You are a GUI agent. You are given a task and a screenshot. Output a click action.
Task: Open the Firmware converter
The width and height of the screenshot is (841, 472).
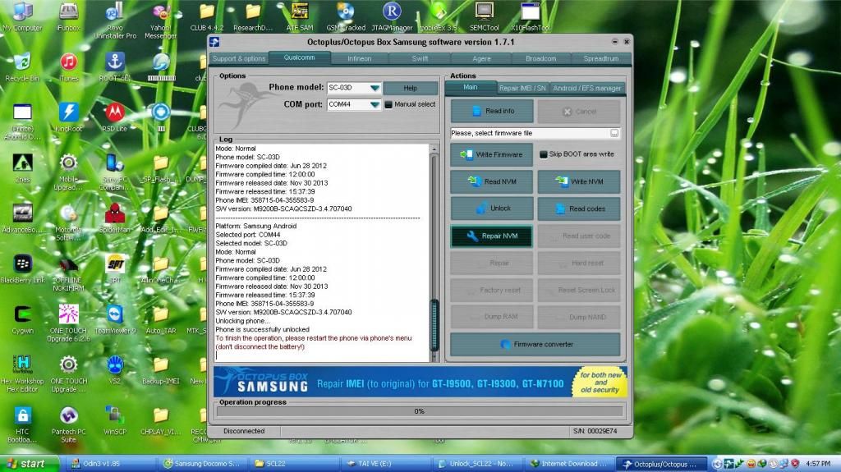pos(535,344)
